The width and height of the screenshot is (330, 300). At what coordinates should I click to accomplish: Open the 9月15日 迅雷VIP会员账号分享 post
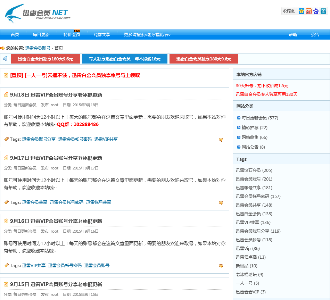[56, 284]
